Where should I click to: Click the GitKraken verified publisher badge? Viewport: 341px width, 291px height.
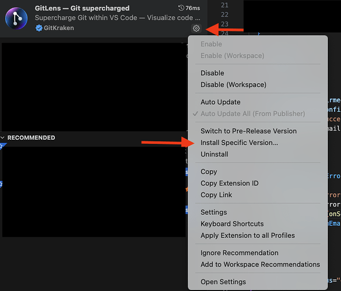coord(39,28)
